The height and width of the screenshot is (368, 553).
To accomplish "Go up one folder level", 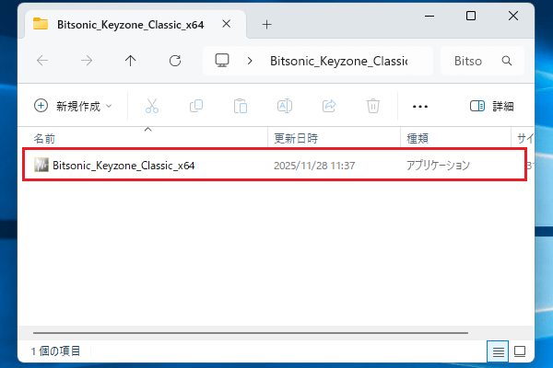I will (x=131, y=61).
